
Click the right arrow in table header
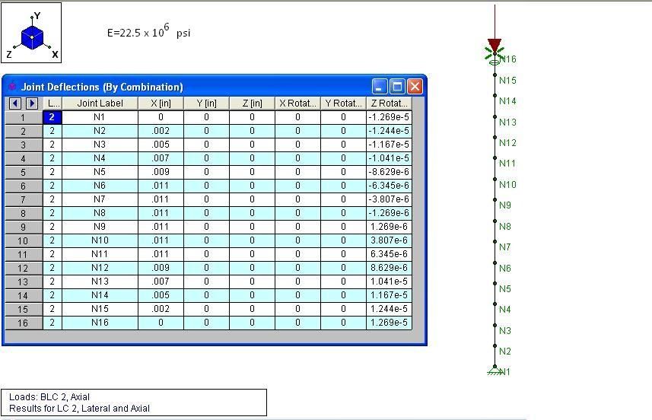(32, 103)
